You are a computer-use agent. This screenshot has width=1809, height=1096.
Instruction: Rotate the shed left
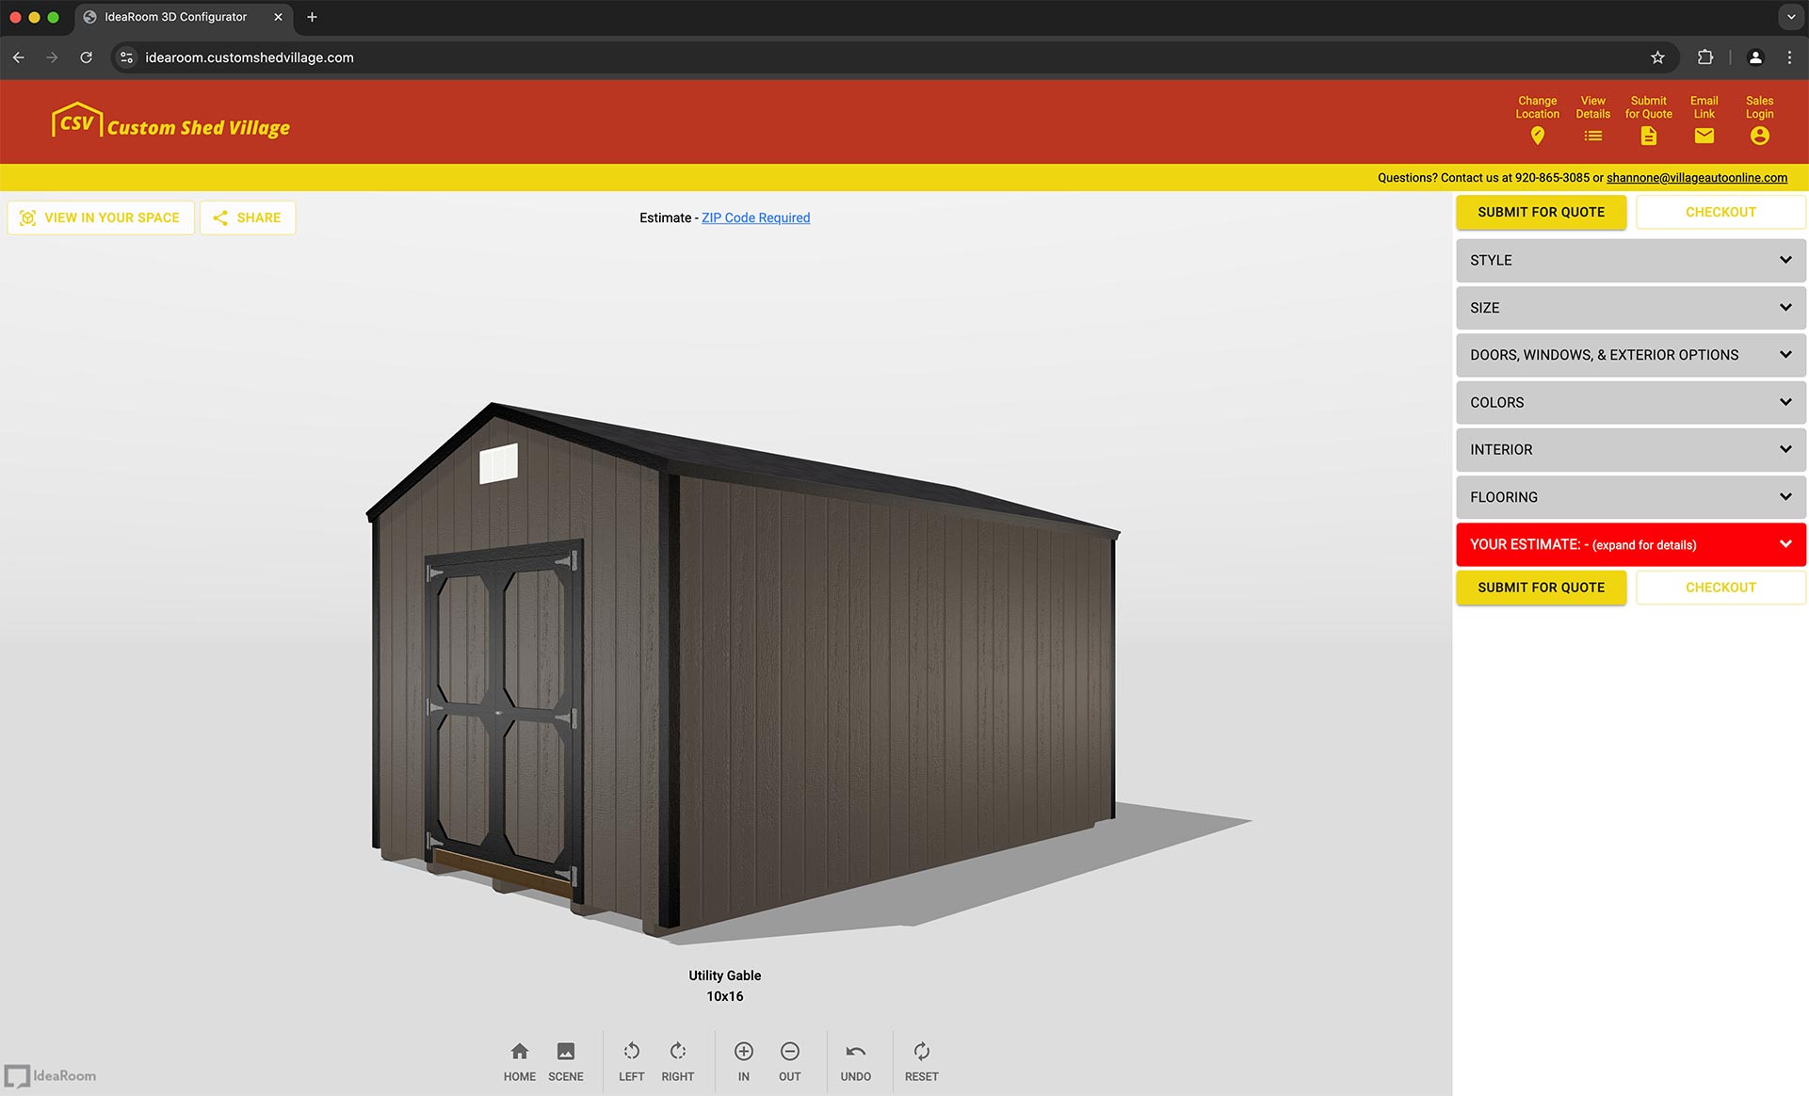(631, 1052)
